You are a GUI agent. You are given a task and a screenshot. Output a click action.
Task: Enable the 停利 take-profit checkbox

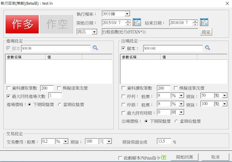(x=124, y=96)
